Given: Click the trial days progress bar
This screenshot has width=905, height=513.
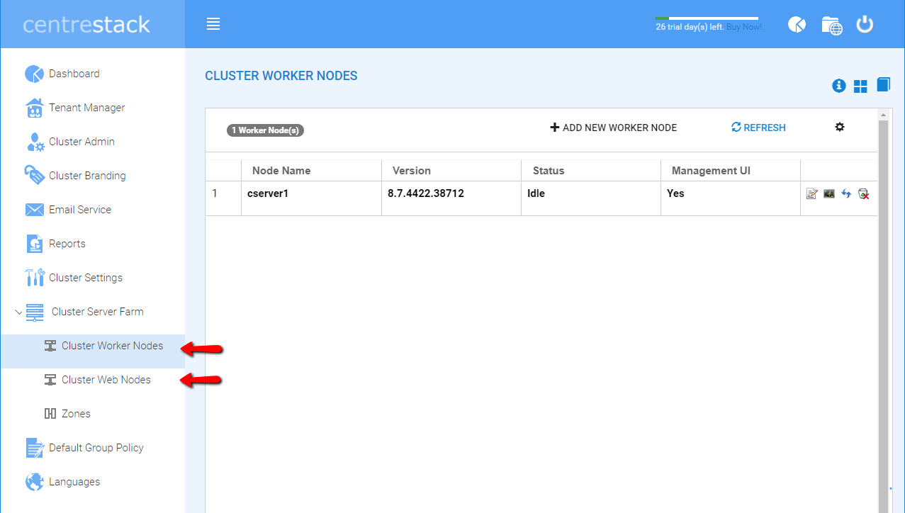Looking at the screenshot, I should pyautogui.click(x=707, y=18).
